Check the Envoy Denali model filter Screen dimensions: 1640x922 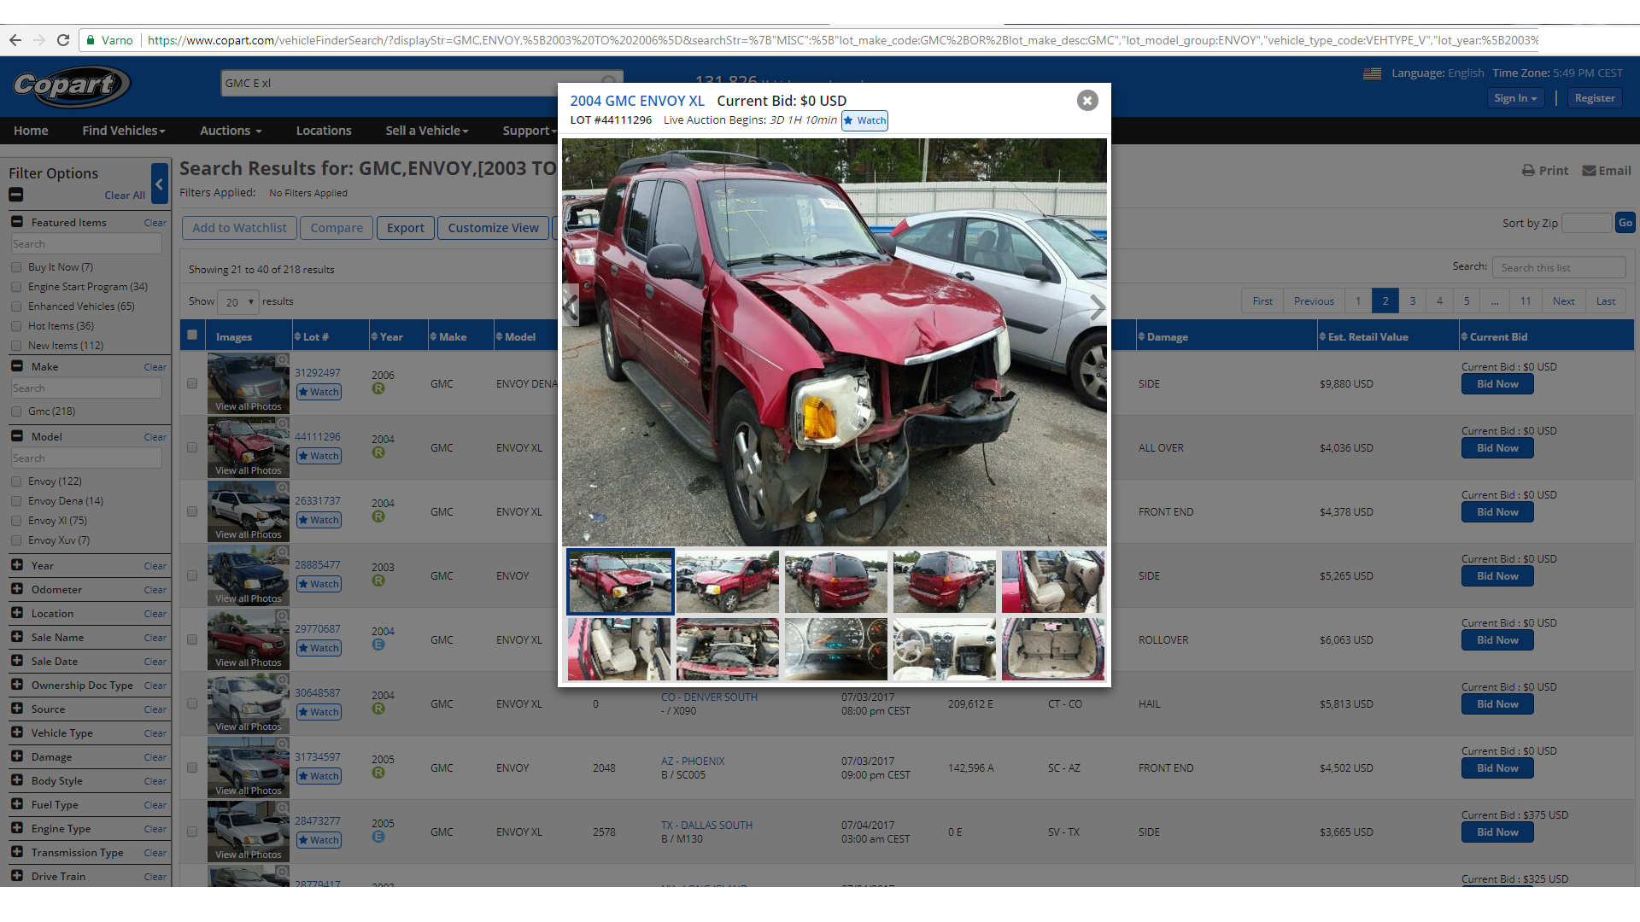[16, 501]
